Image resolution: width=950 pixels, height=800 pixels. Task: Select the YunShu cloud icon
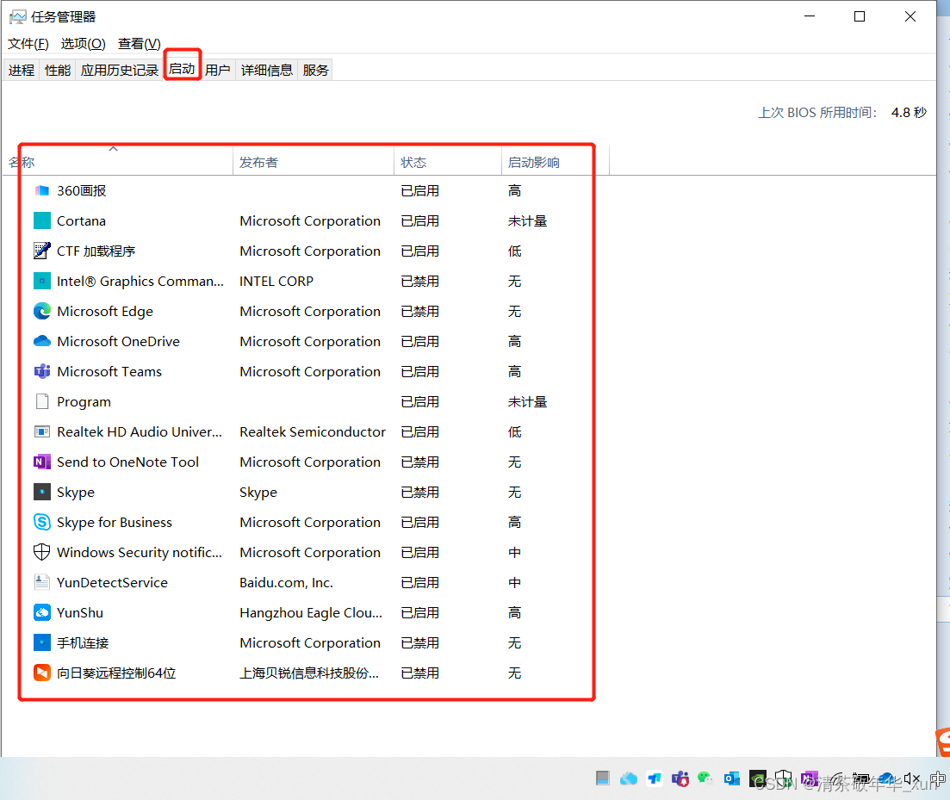tap(42, 613)
